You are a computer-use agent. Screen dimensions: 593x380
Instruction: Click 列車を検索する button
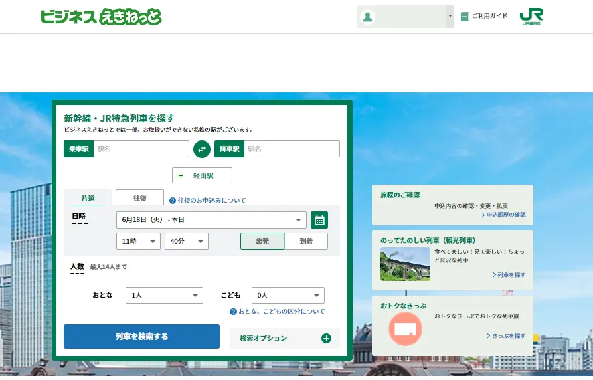(x=141, y=337)
